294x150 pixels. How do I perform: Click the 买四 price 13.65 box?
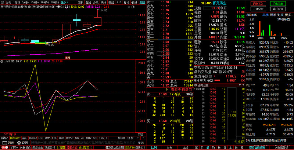tap(163, 54)
